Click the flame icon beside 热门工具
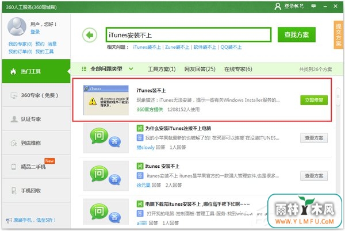This screenshot has width=345, height=231. click(x=13, y=71)
